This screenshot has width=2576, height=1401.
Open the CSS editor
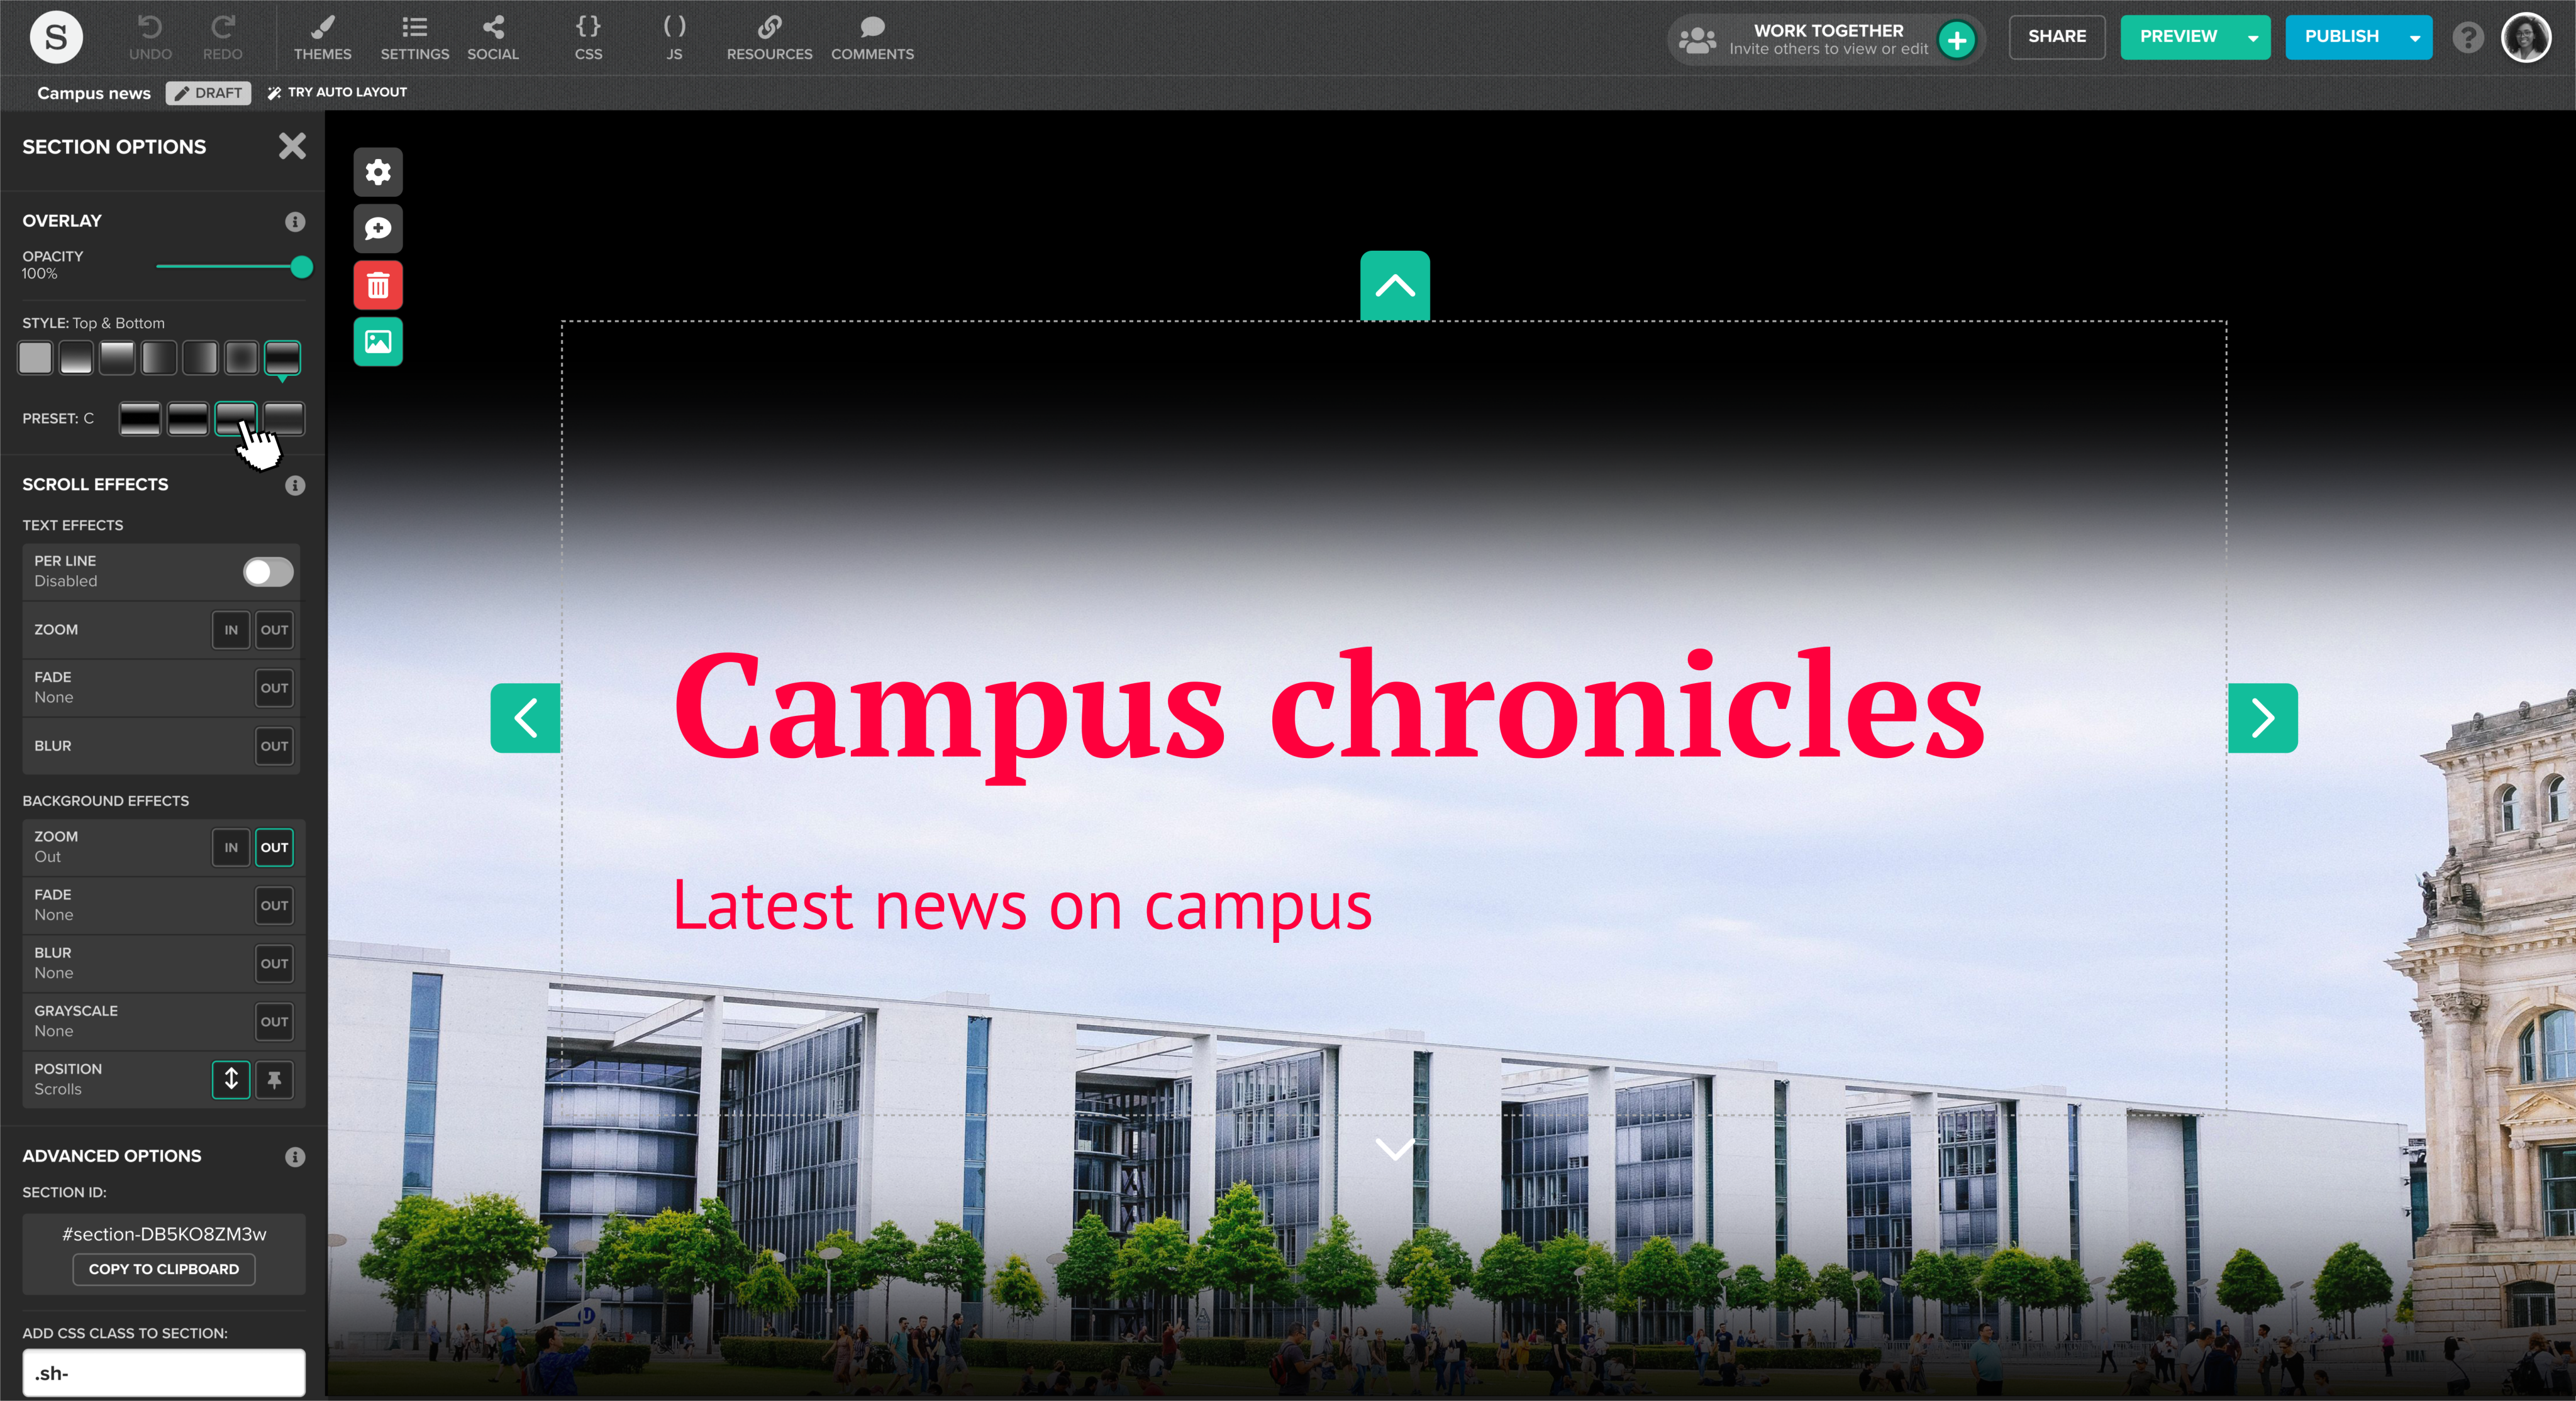588,37
